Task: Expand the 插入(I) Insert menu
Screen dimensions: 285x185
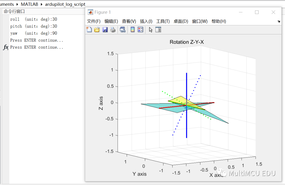Action: pos(146,21)
